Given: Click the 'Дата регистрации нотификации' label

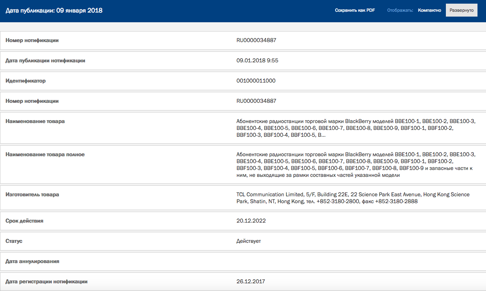Looking at the screenshot, I should pos(47,282).
